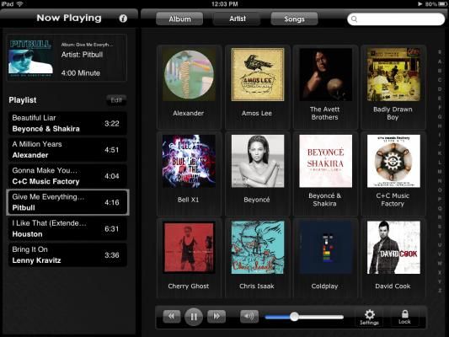Switch to the Songs tab
Viewport: 449px width, 337px height.
tap(294, 19)
